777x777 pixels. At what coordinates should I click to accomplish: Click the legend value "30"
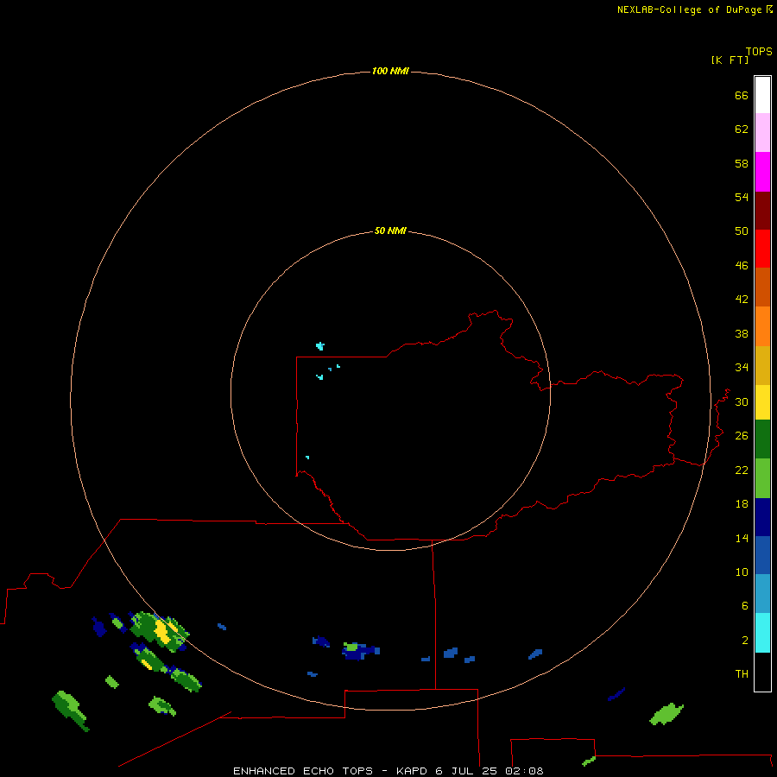coord(742,401)
